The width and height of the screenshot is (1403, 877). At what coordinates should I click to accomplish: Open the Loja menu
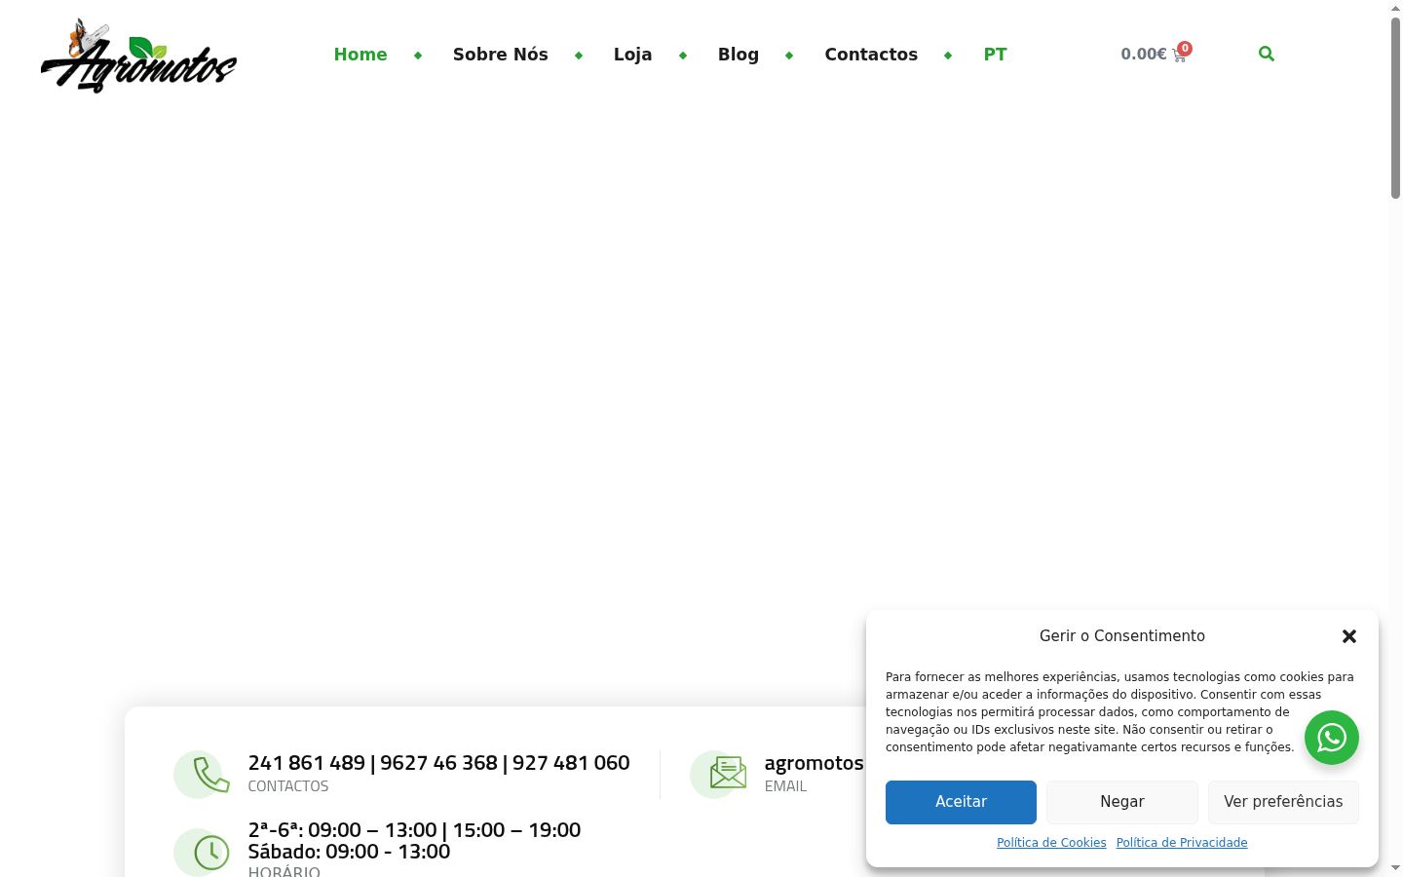[x=632, y=55]
